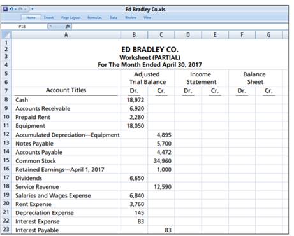Screen dimensions: 294x236
Task: Click the Name Box showing P18
Action: pyautogui.click(x=22, y=26)
